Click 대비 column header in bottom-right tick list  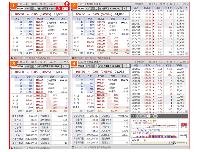pos(158,65)
